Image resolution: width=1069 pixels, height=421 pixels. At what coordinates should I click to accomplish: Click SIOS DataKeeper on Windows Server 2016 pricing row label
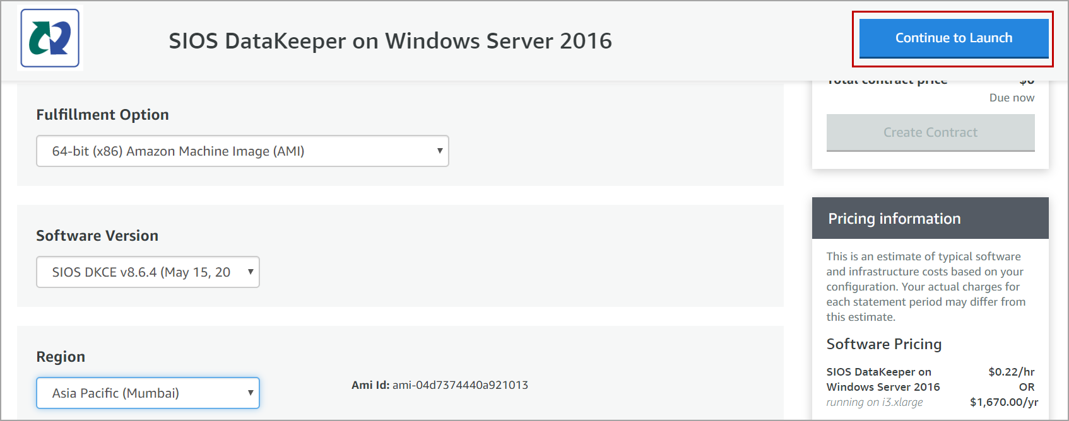tap(883, 379)
